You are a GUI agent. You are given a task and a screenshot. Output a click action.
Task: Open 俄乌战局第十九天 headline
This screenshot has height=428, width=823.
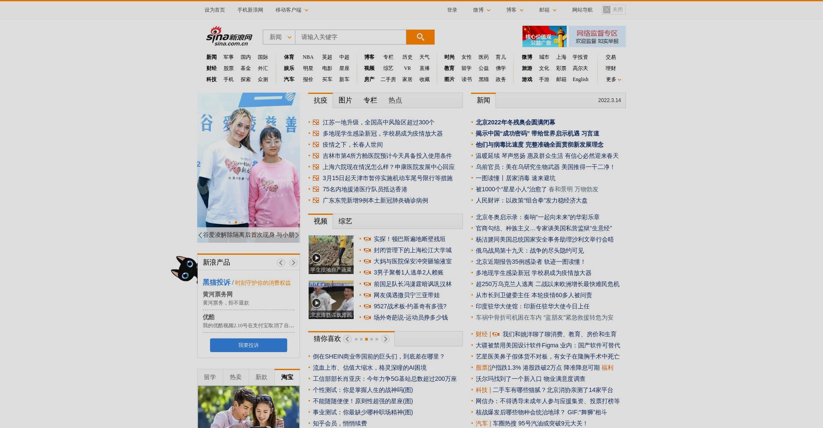click(530, 250)
